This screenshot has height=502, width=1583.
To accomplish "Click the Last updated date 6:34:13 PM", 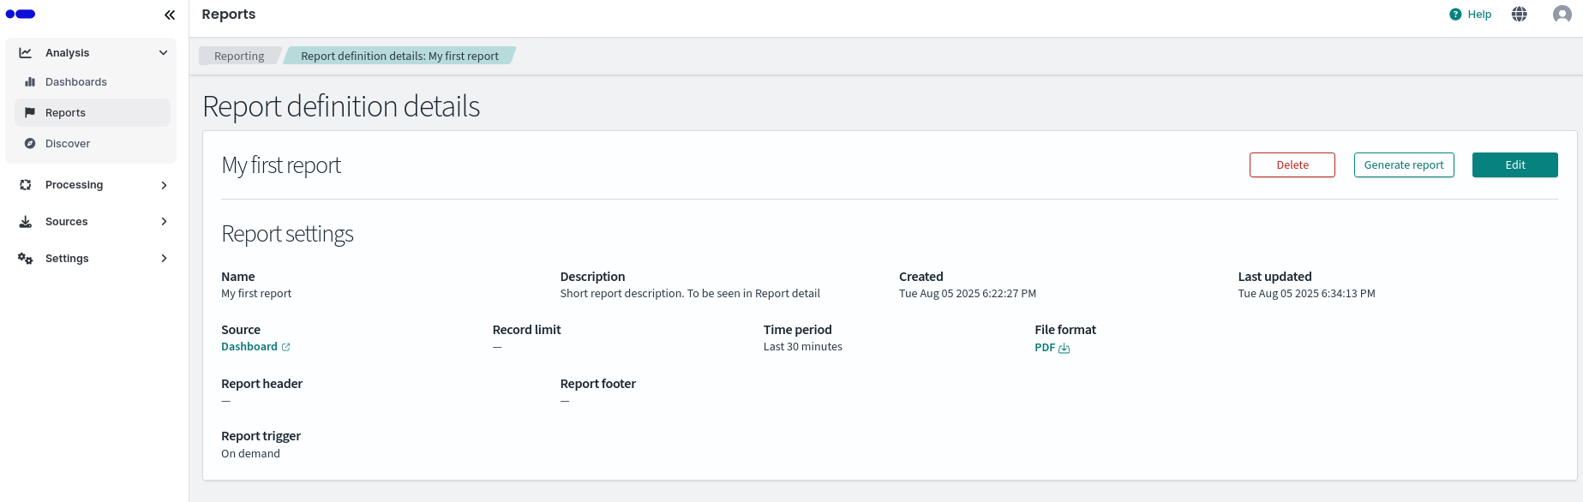I will tap(1306, 294).
